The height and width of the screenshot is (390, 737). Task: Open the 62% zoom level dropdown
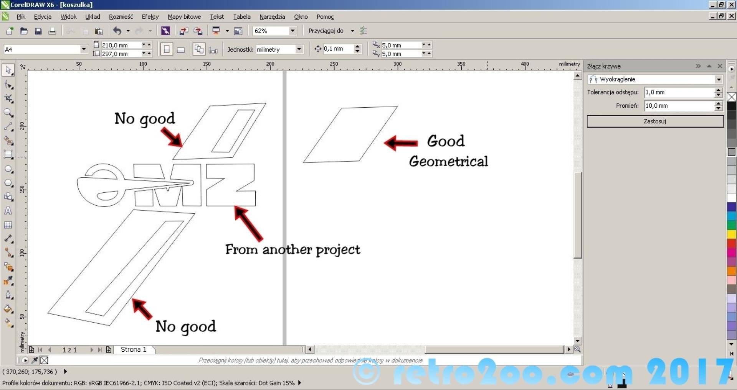point(292,31)
